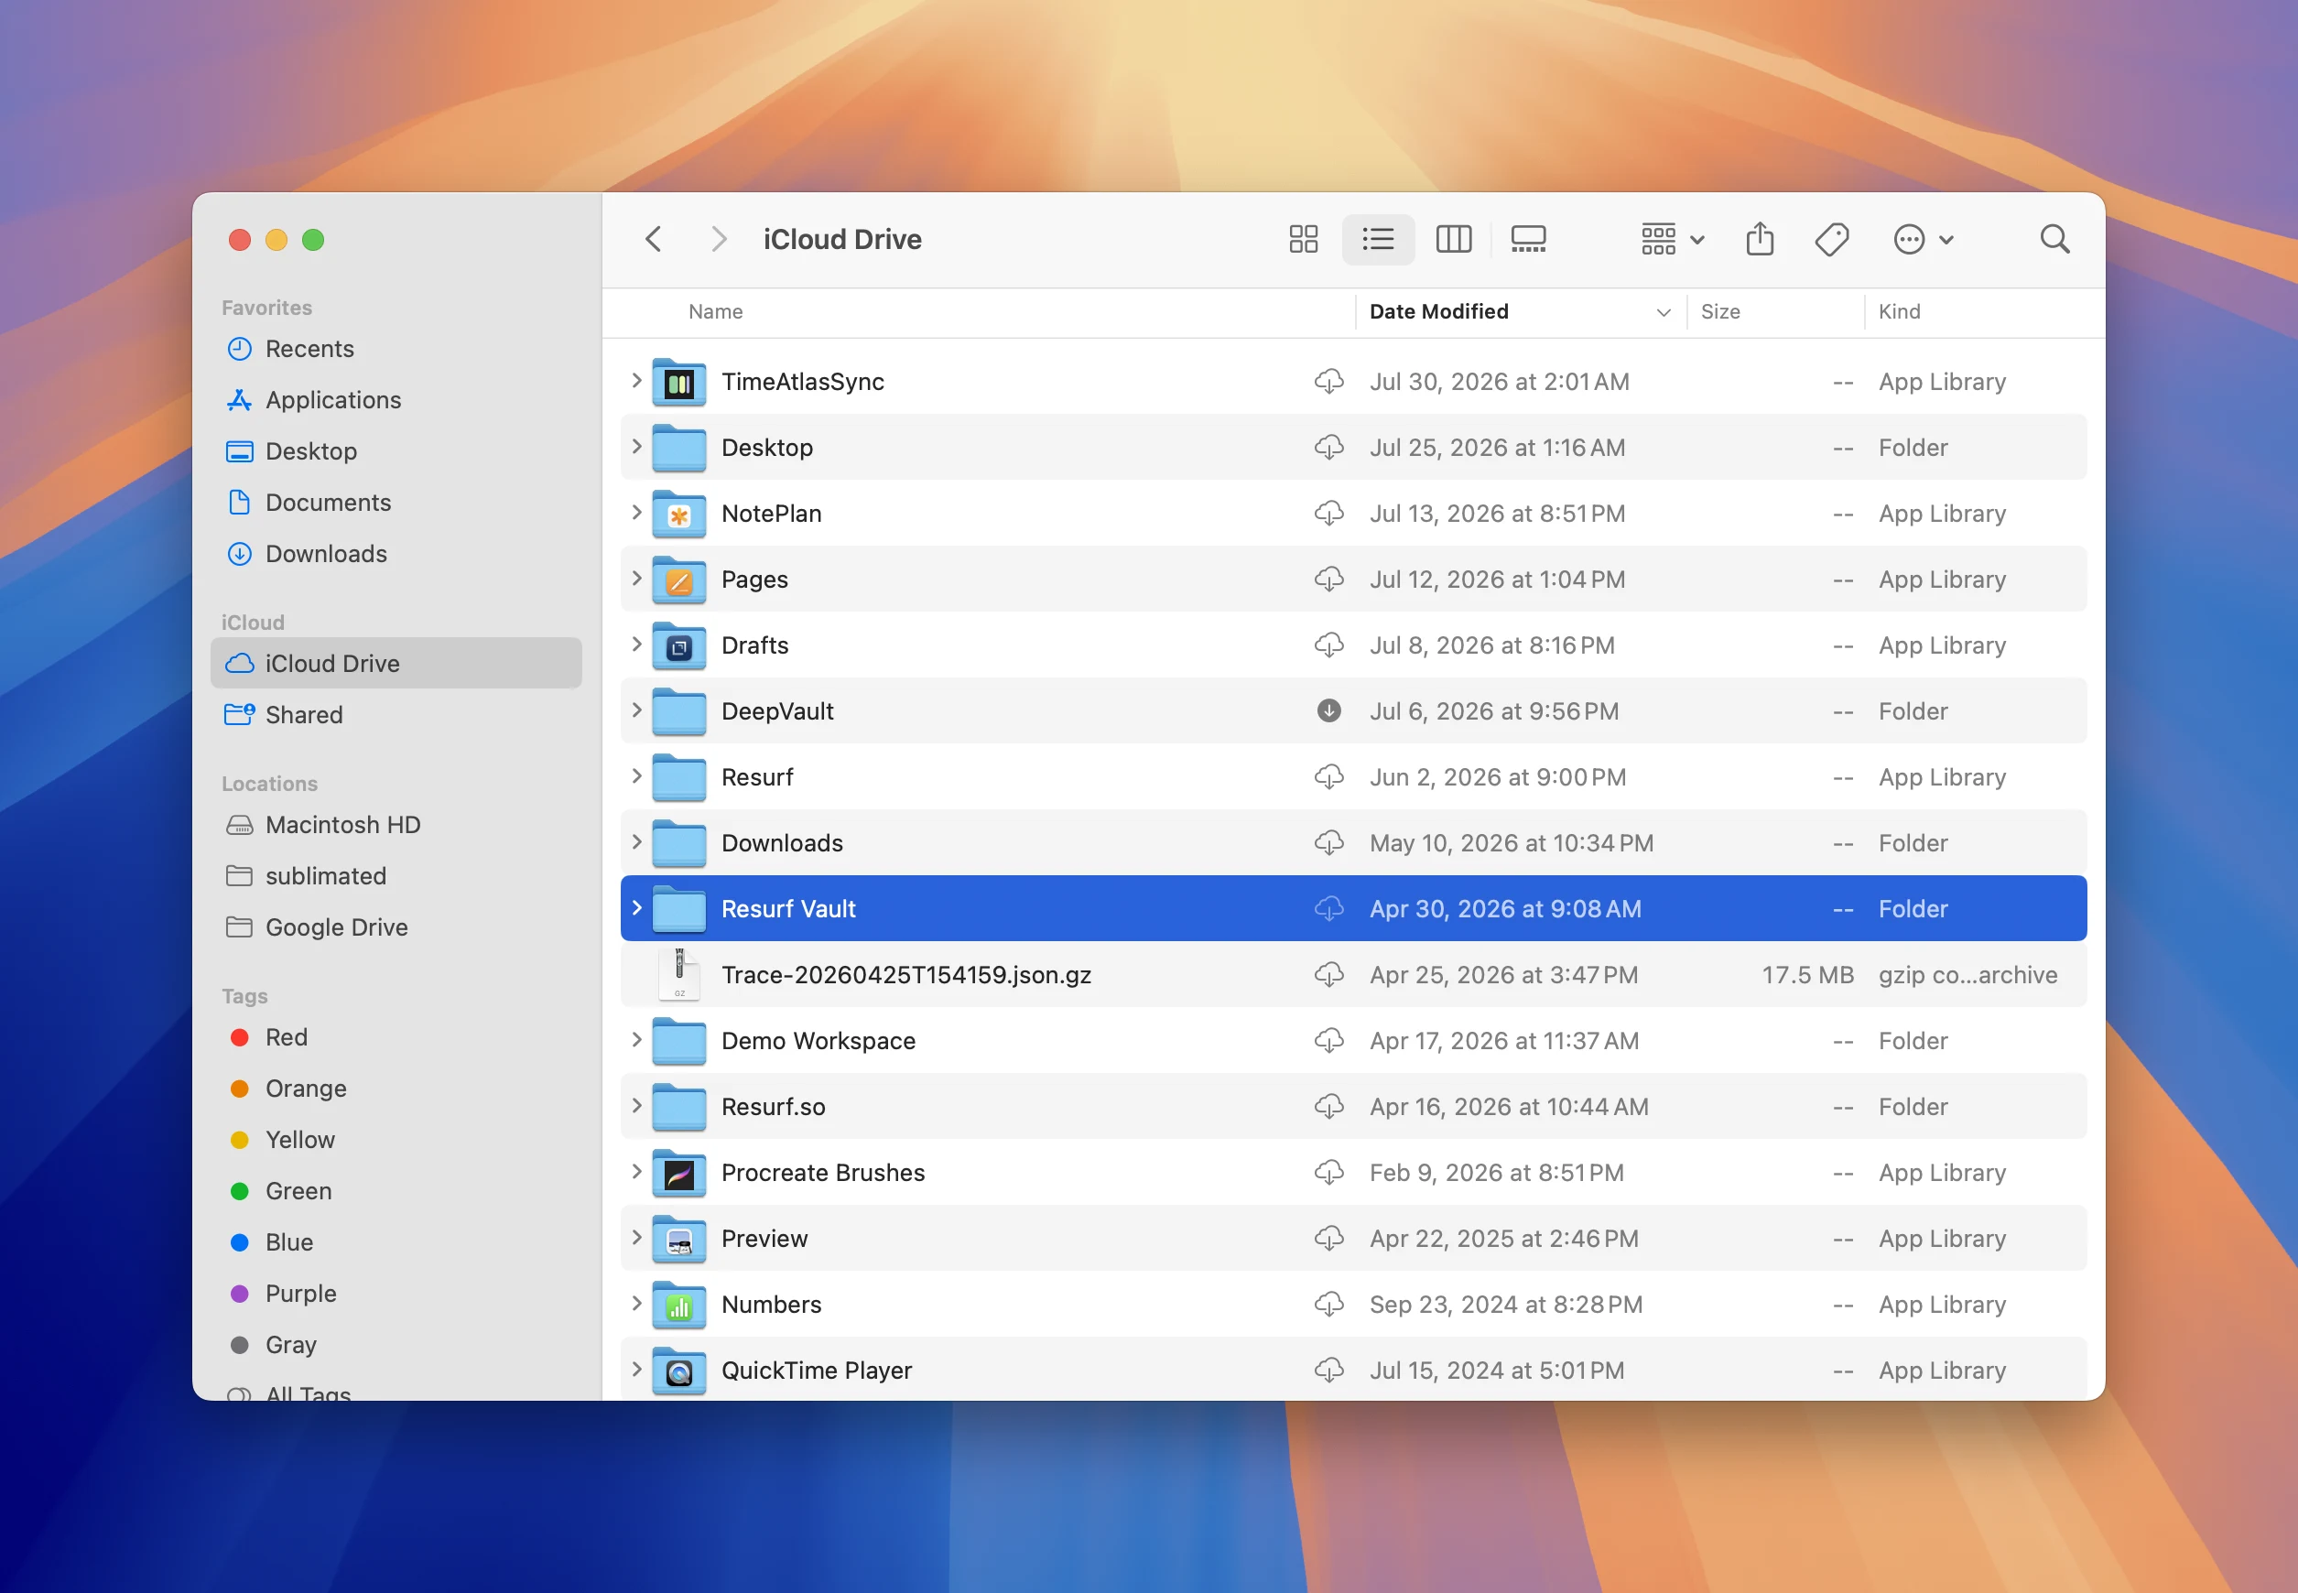Screen dimensions: 2298x1593
Task: Open Shared in the sidebar
Action: pos(396,715)
